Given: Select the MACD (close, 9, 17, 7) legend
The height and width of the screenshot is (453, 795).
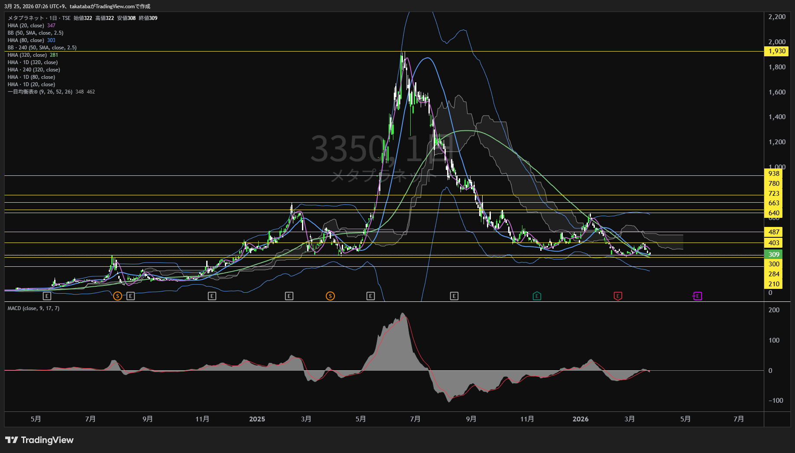Looking at the screenshot, I should pos(33,308).
